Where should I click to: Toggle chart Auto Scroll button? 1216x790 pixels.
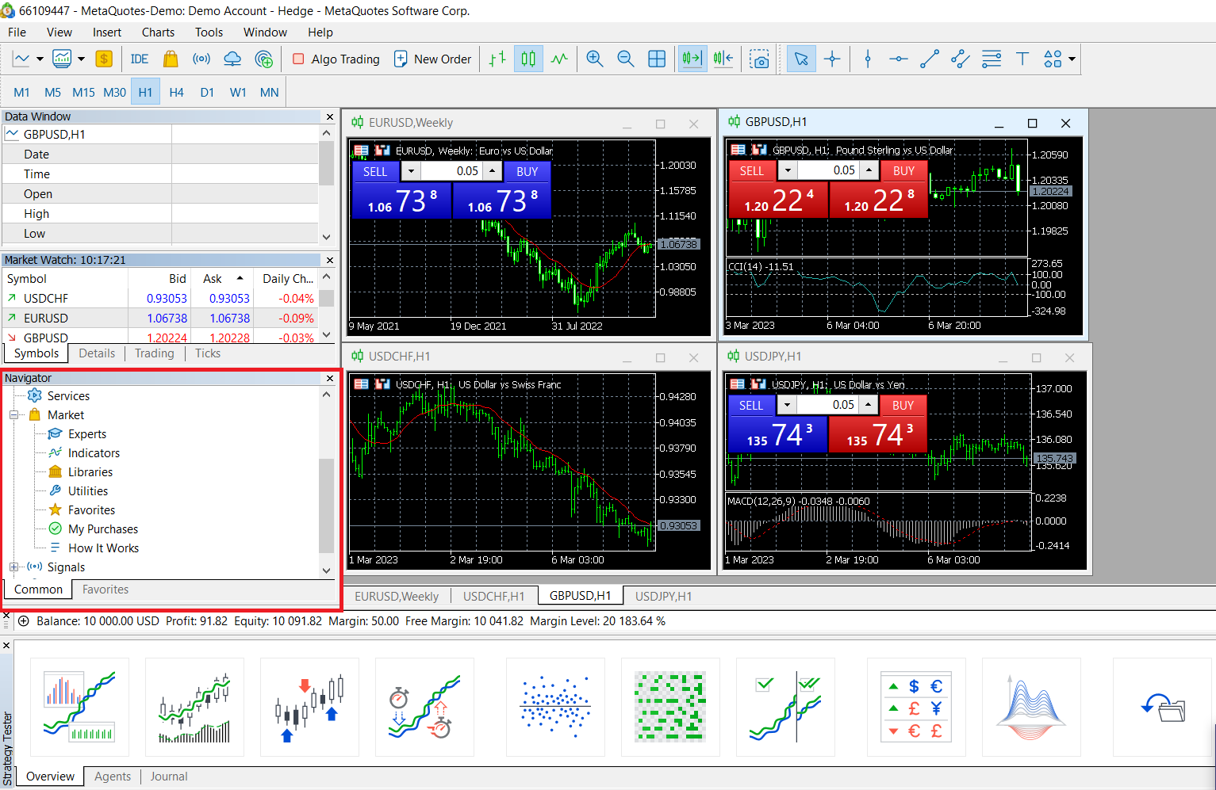click(x=692, y=59)
